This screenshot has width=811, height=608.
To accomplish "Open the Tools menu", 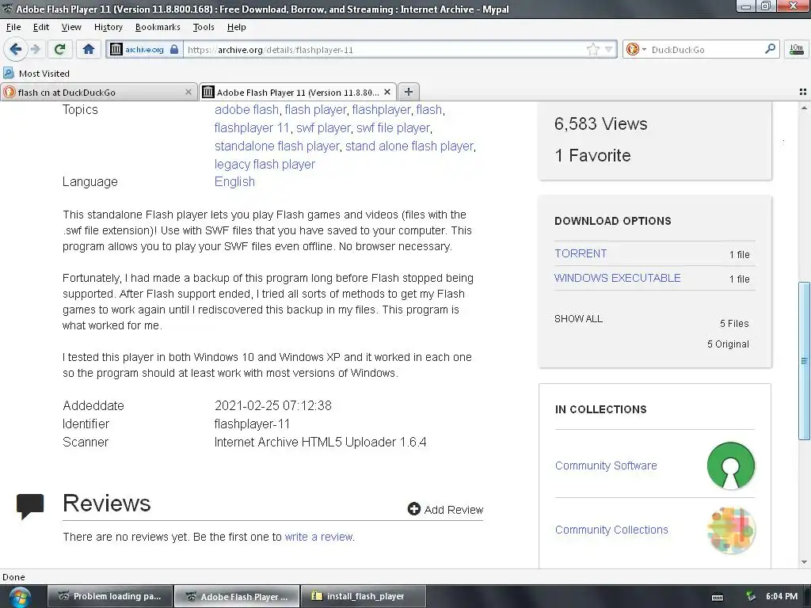I will click(204, 27).
